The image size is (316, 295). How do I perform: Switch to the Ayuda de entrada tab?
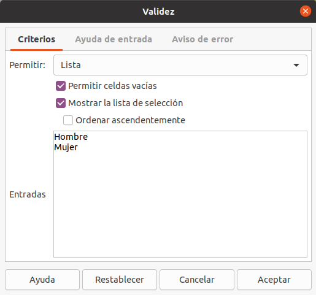[114, 39]
